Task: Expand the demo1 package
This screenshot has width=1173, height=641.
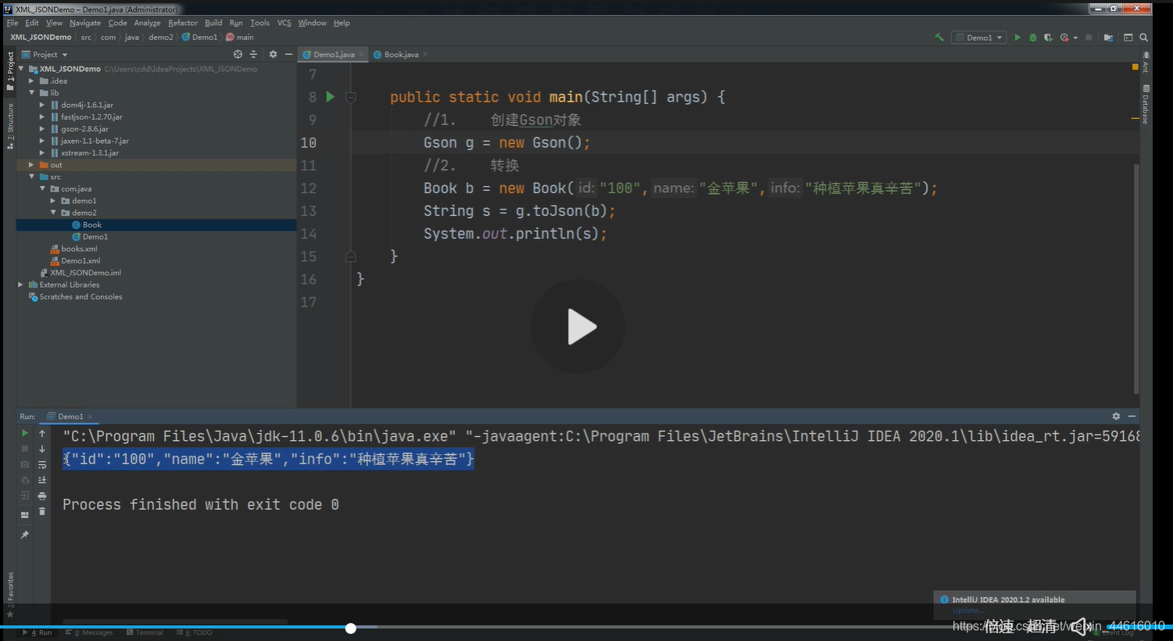Action: coord(53,201)
